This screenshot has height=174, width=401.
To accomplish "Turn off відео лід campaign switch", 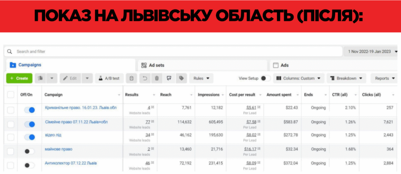I will point(29,137).
